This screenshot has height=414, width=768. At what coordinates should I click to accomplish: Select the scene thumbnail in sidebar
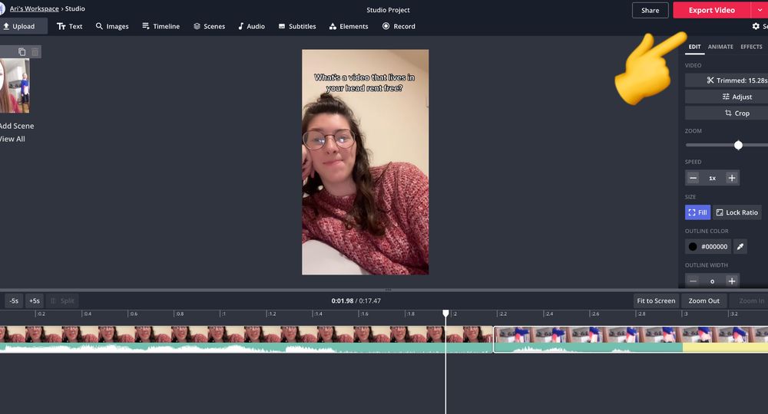pos(14,86)
